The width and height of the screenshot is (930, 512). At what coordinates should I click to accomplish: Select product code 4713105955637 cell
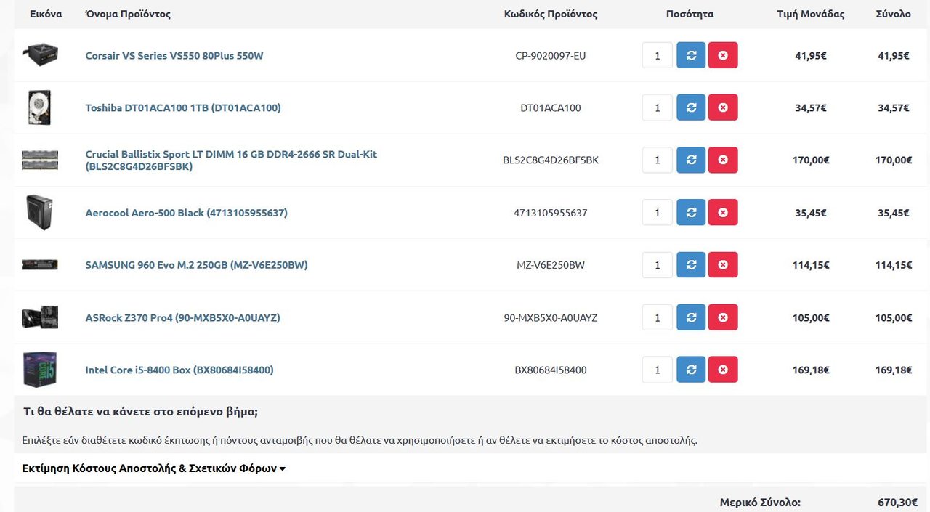551,213
